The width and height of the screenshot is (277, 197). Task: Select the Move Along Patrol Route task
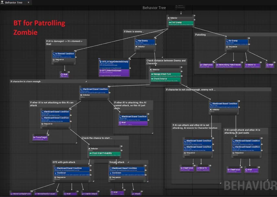(229, 65)
